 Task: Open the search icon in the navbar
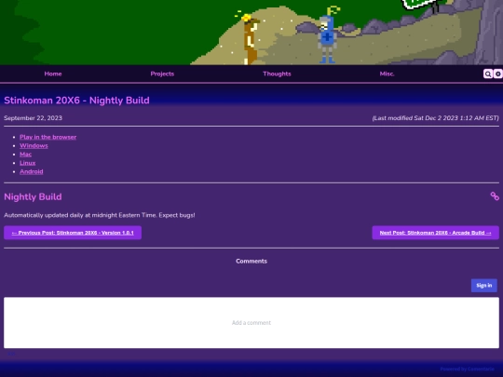pyautogui.click(x=488, y=74)
